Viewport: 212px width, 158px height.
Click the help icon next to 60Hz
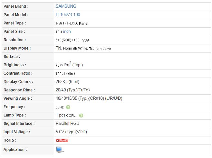(68, 107)
